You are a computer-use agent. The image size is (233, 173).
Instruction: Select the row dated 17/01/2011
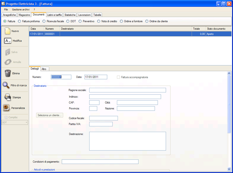point(130,34)
